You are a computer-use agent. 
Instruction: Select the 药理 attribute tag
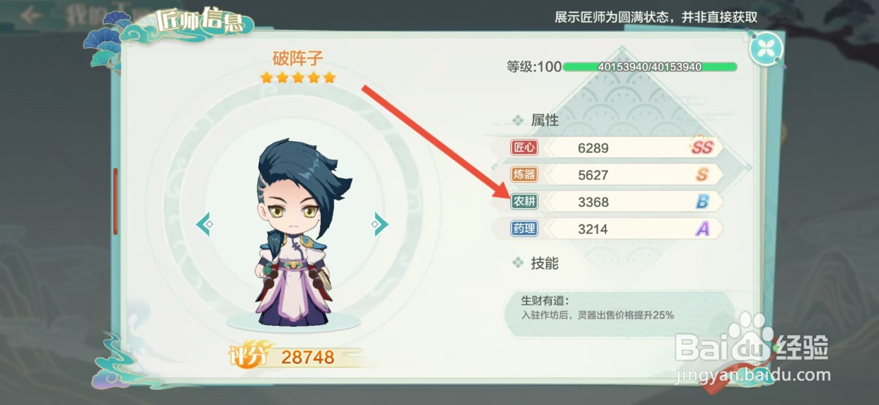point(524,228)
